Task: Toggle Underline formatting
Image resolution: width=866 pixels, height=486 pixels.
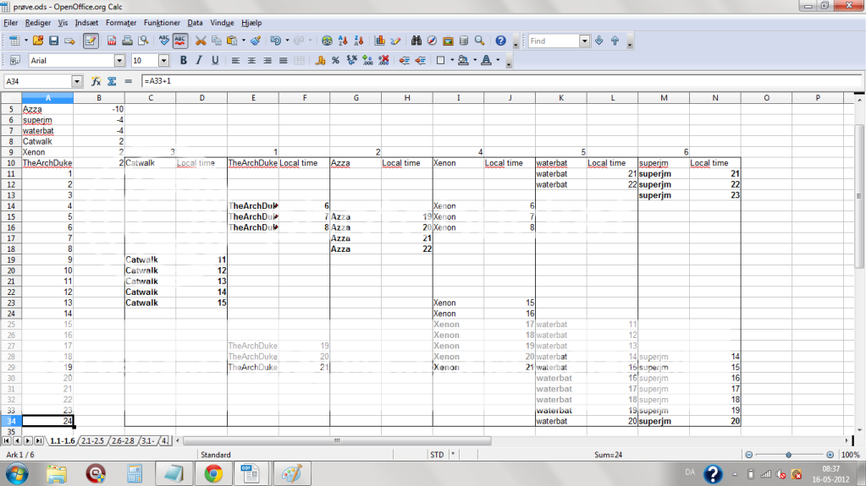Action: click(215, 61)
